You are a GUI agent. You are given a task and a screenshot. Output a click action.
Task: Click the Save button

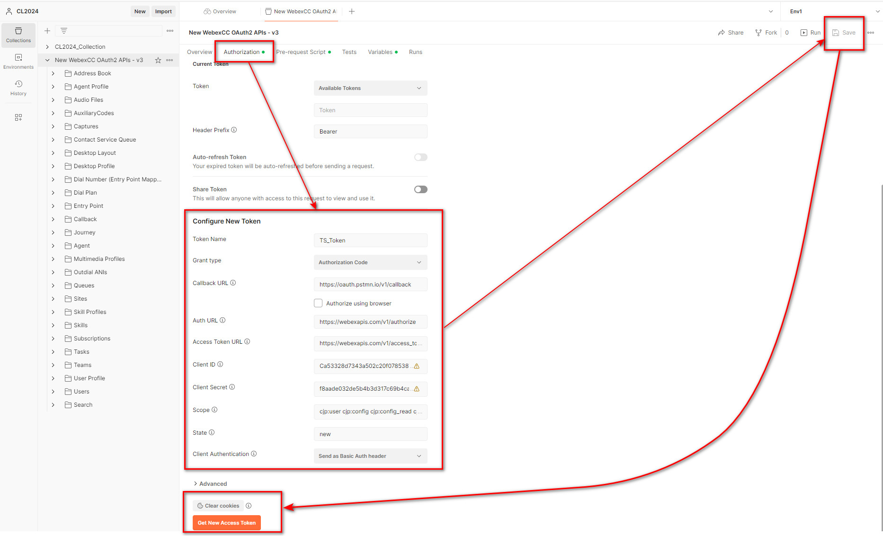[844, 33]
